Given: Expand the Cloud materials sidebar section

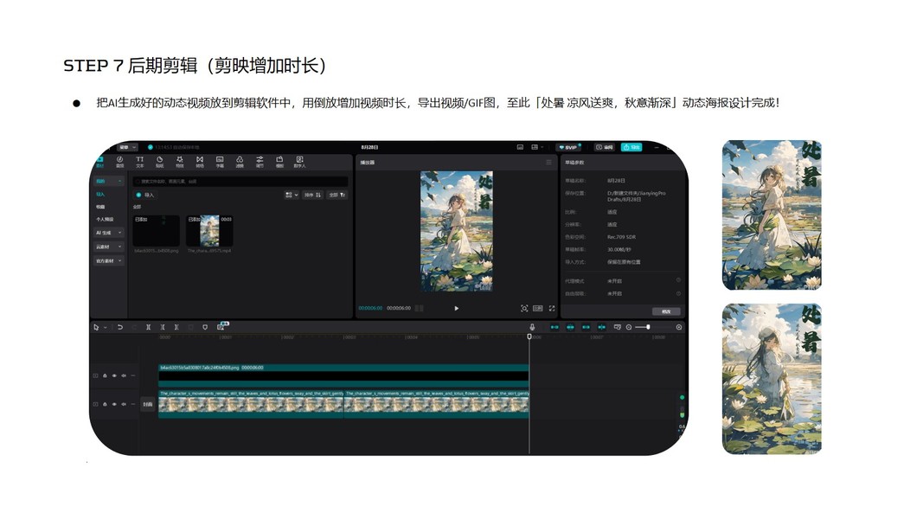Looking at the screenshot, I should click(109, 247).
